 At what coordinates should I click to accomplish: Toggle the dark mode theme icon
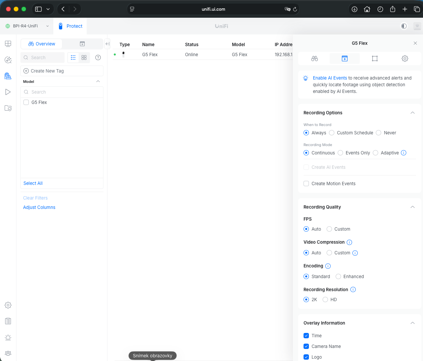coord(404,26)
